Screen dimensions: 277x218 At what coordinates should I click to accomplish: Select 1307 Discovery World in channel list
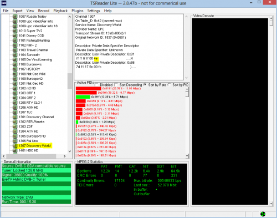pyautogui.click(x=34, y=146)
